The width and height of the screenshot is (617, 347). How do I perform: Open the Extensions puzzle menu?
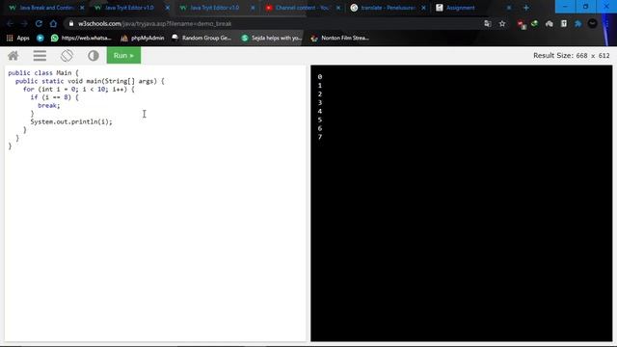coord(578,23)
